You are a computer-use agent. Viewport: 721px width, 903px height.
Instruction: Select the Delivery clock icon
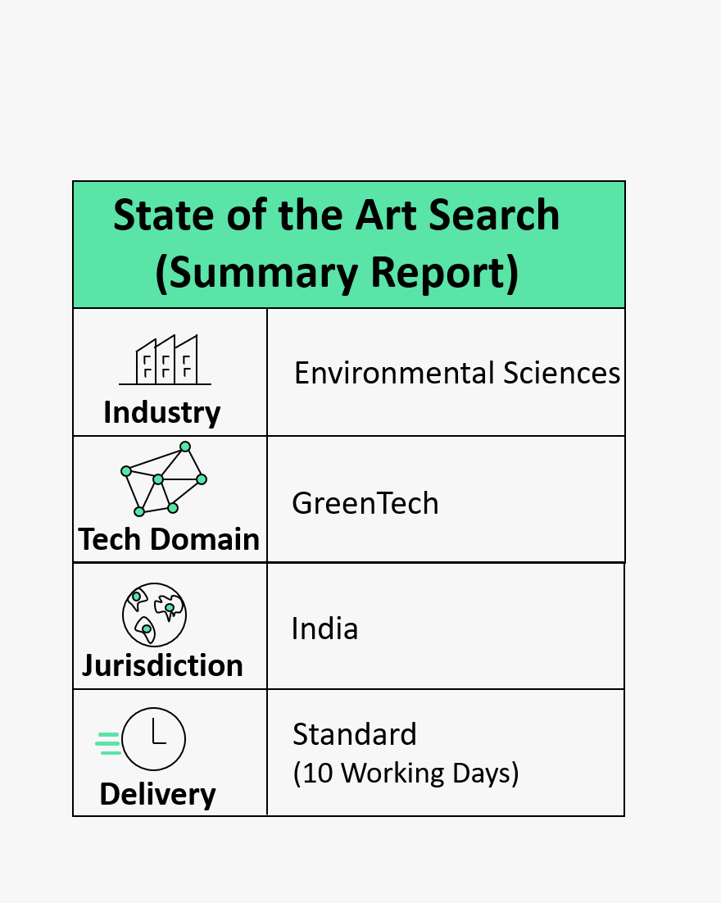154,739
